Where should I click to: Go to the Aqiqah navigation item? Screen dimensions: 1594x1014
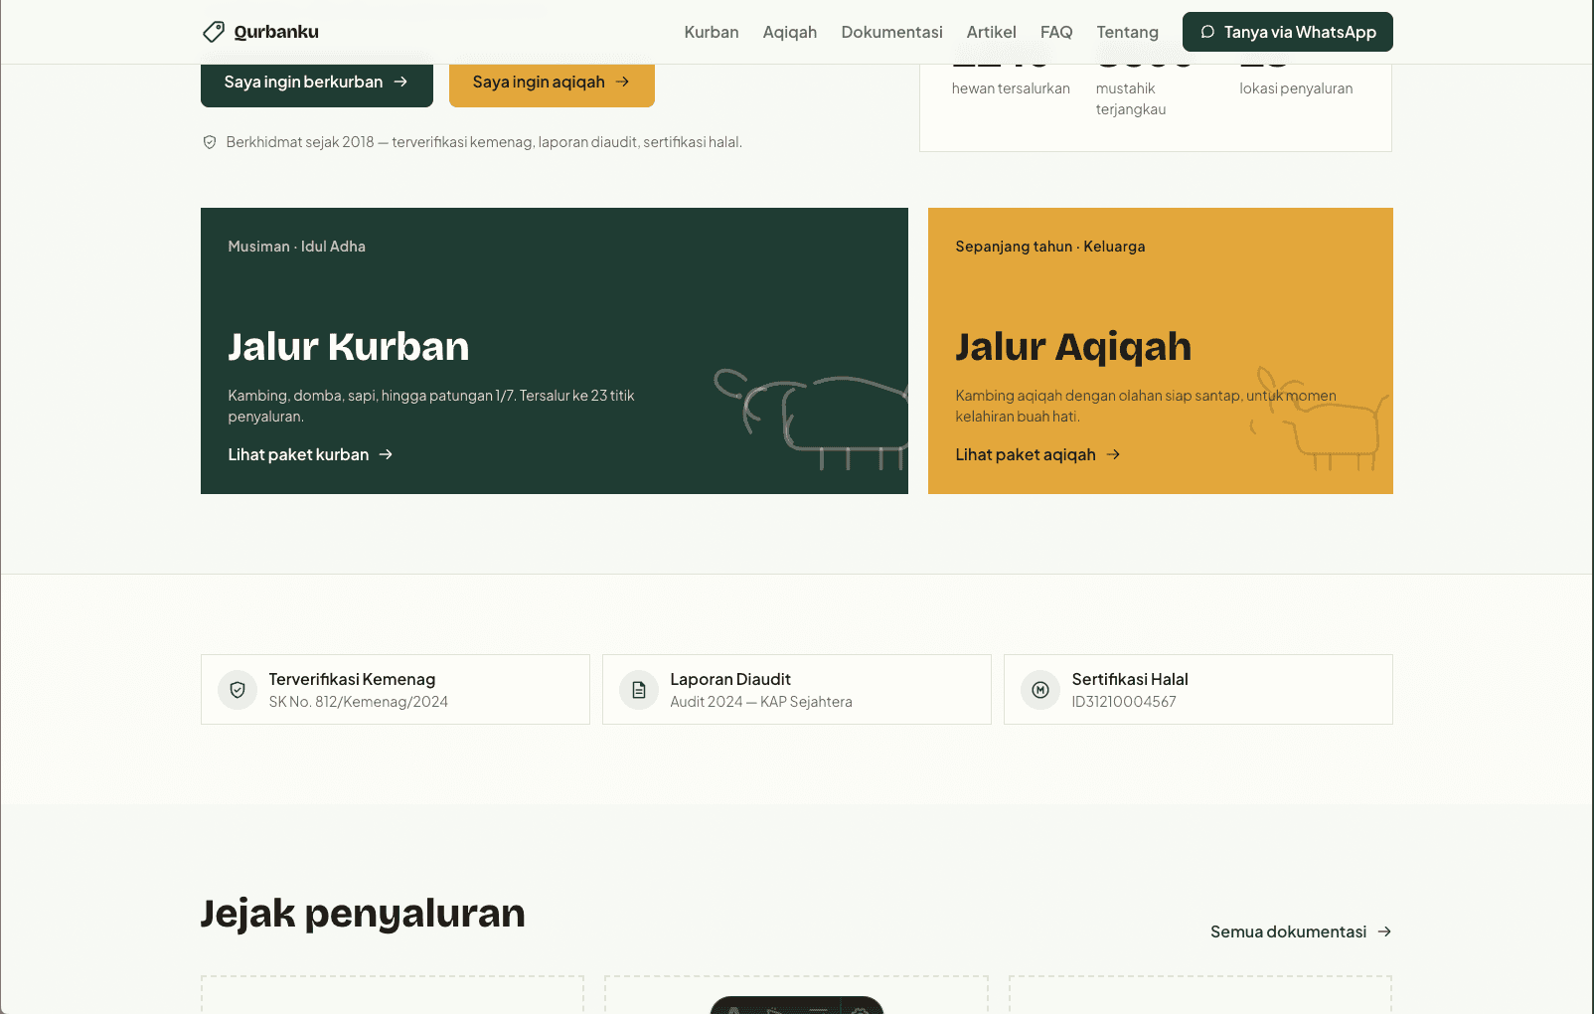[790, 32]
